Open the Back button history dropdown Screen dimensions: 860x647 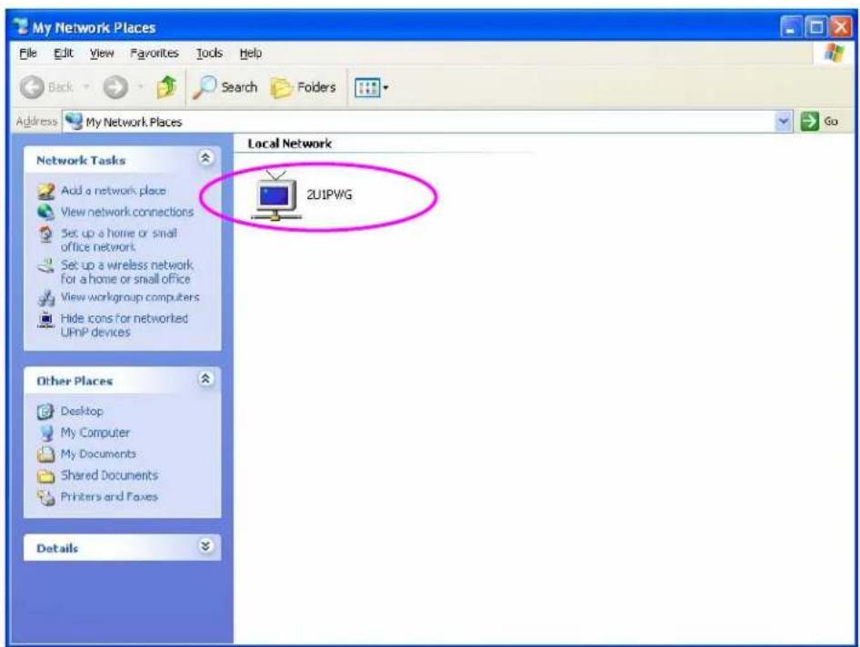pyautogui.click(x=86, y=87)
